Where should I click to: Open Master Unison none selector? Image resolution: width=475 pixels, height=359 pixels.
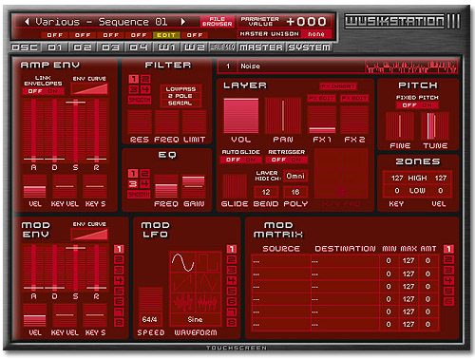pyautogui.click(x=316, y=34)
